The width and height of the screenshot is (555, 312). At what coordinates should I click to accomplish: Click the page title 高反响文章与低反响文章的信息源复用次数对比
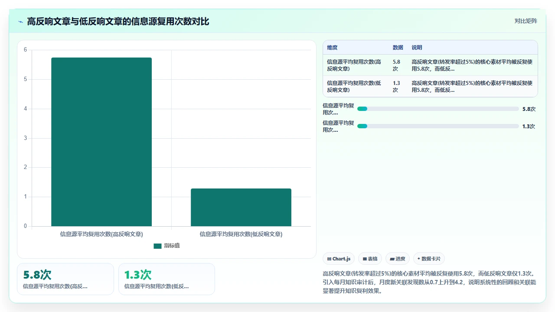click(118, 21)
